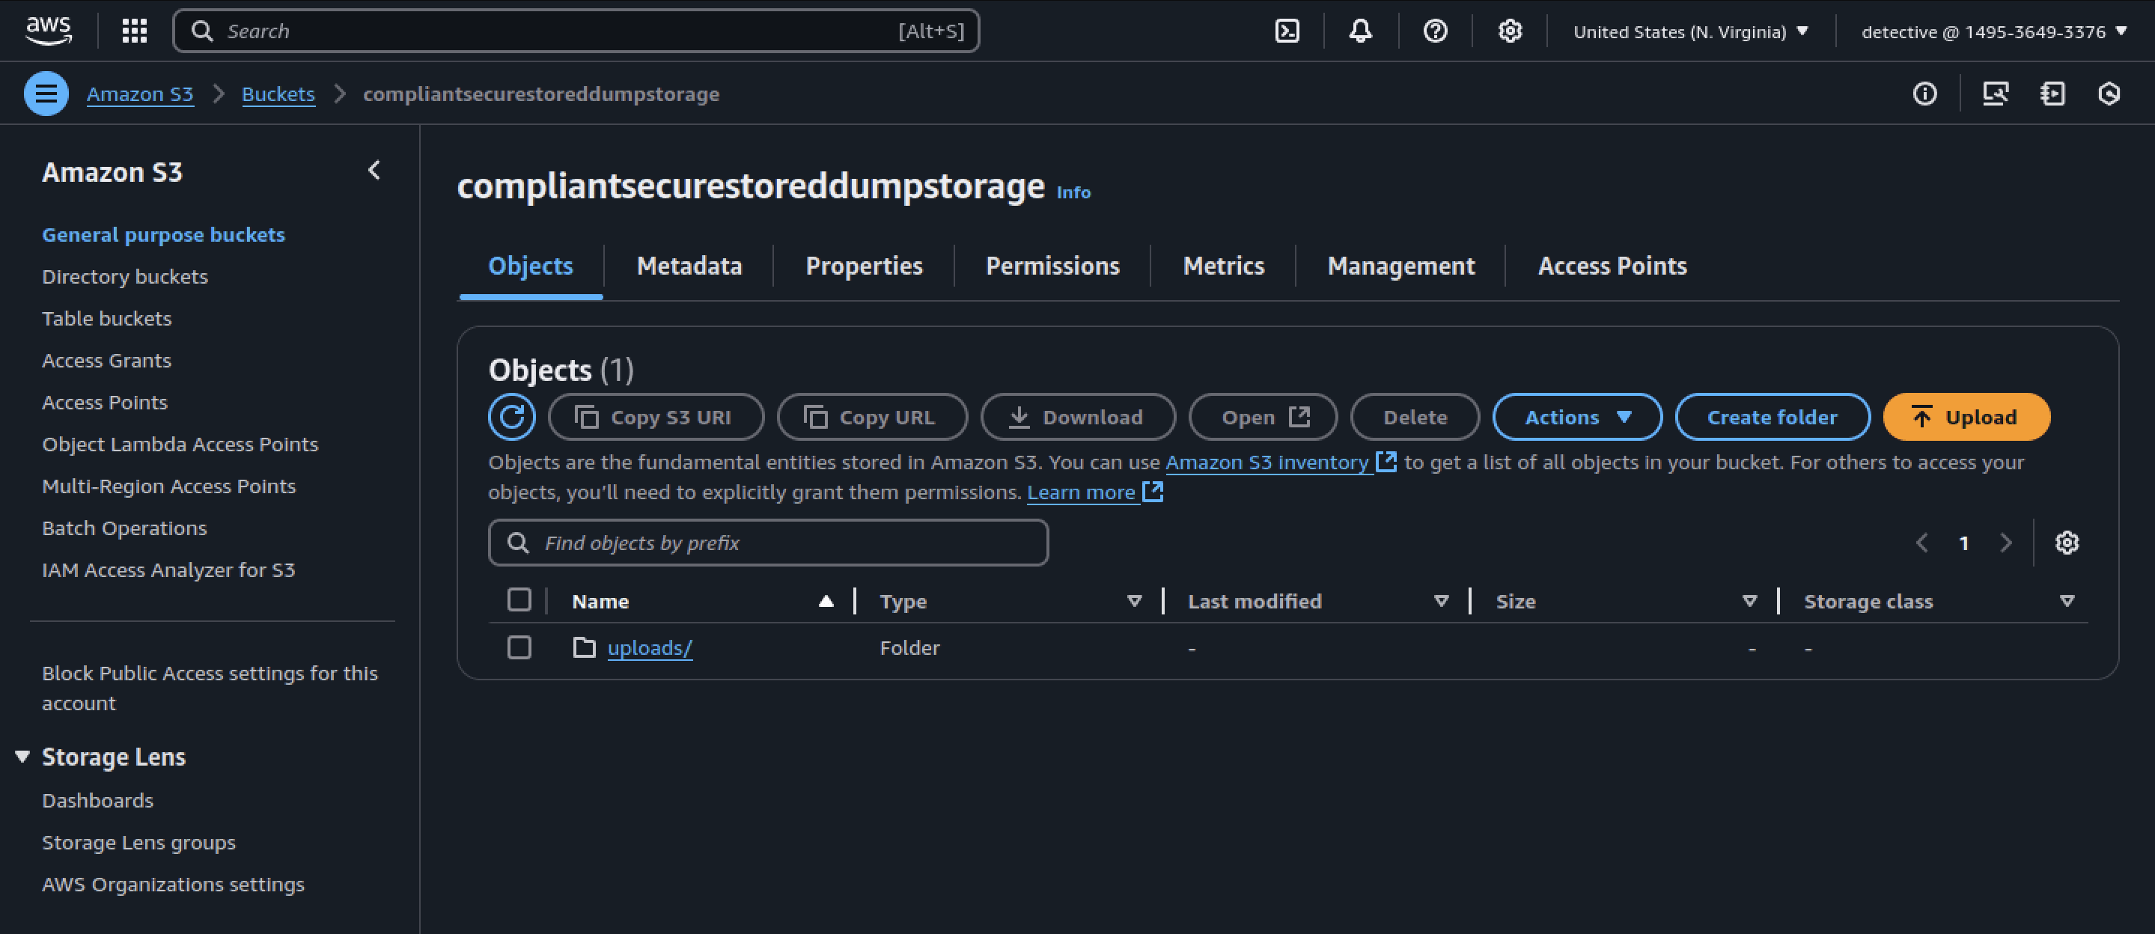The height and width of the screenshot is (934, 2155).
Task: Collapse the Amazon S3 side navigation
Action: point(374,171)
